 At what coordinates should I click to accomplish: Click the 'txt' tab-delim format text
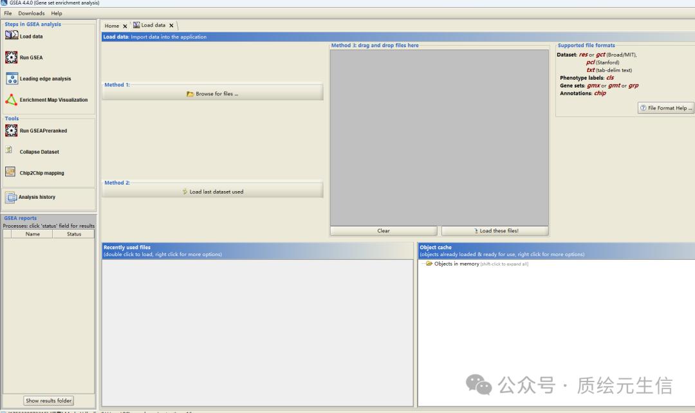pyautogui.click(x=590, y=70)
